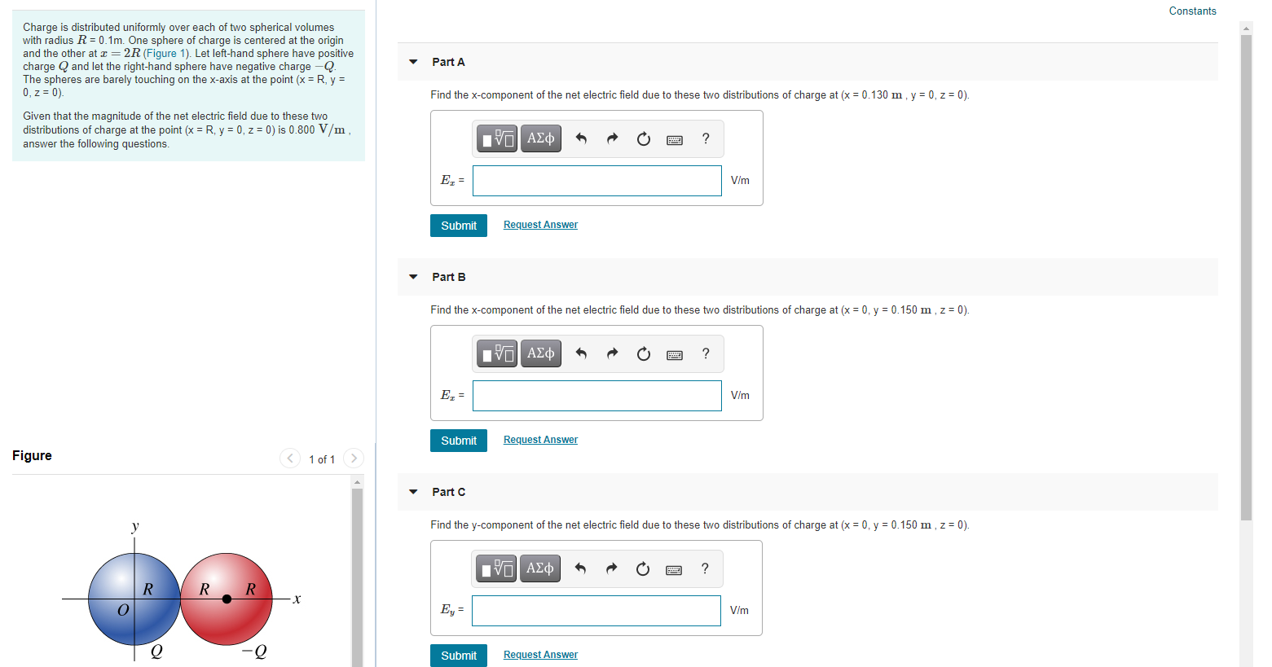This screenshot has width=1272, height=667.
Task: Open the equation templates palette in Part A
Action: [495, 138]
